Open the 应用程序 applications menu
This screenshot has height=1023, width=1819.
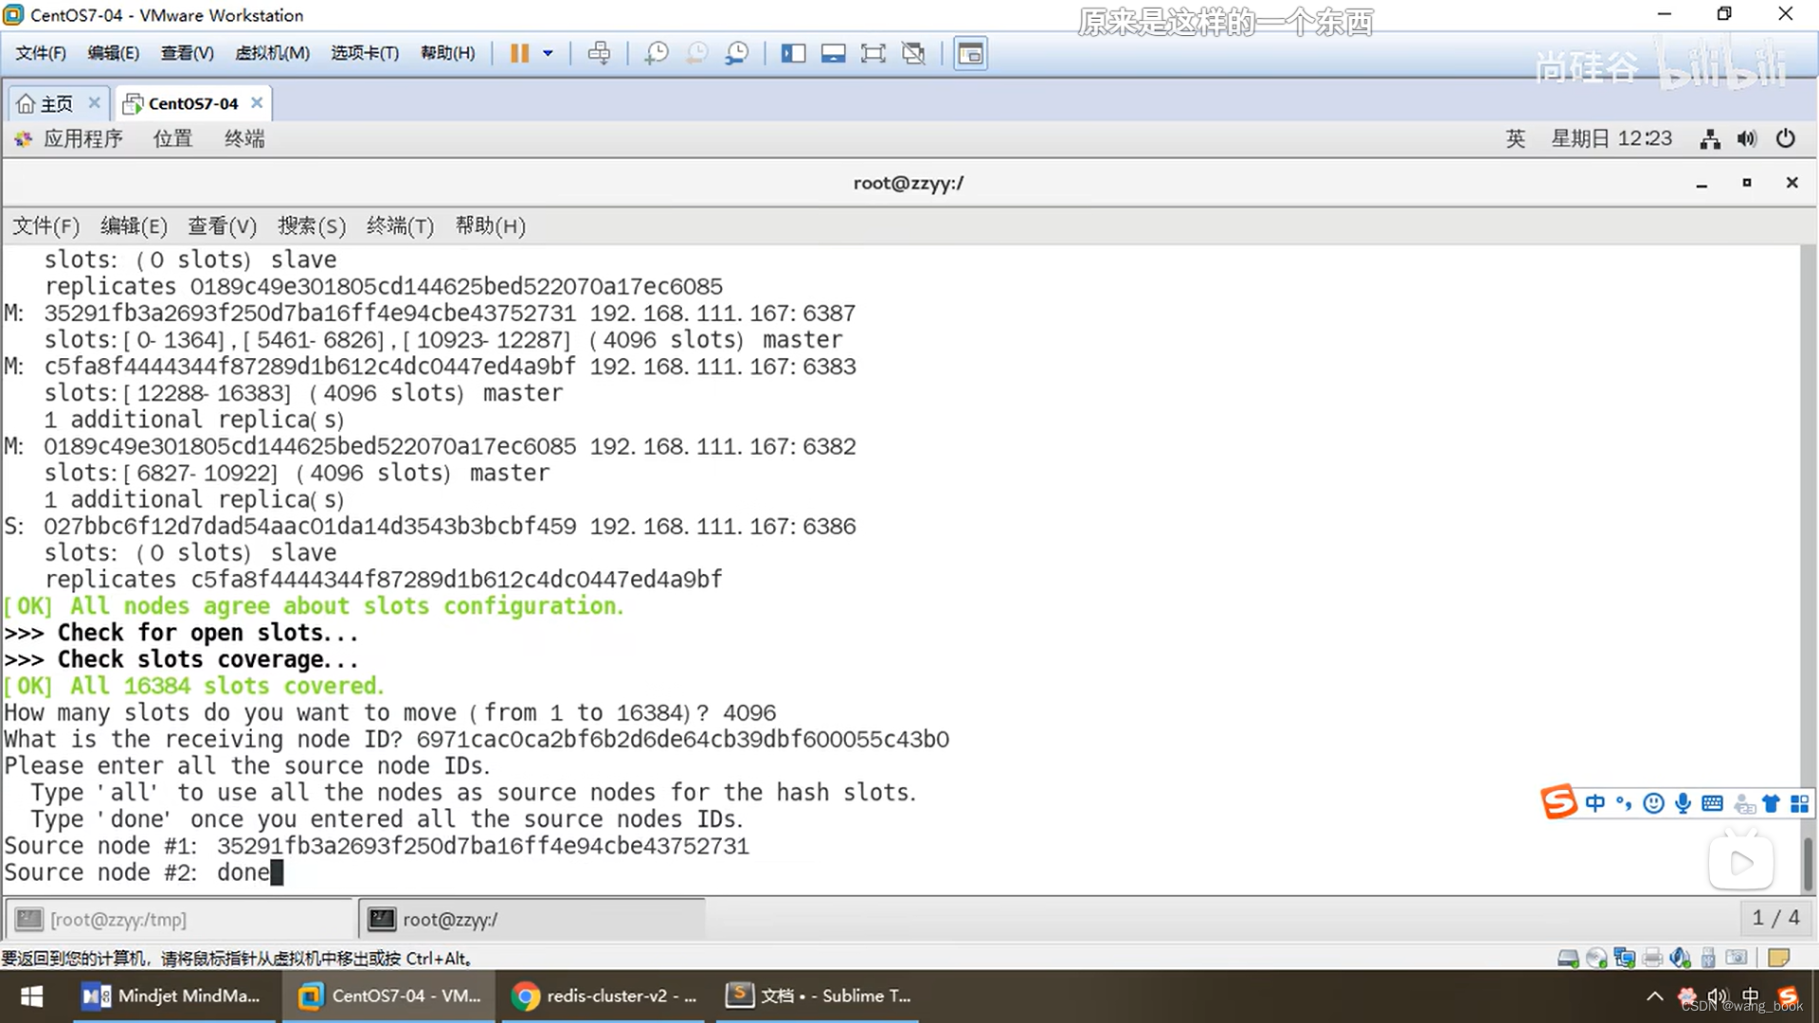tap(81, 139)
